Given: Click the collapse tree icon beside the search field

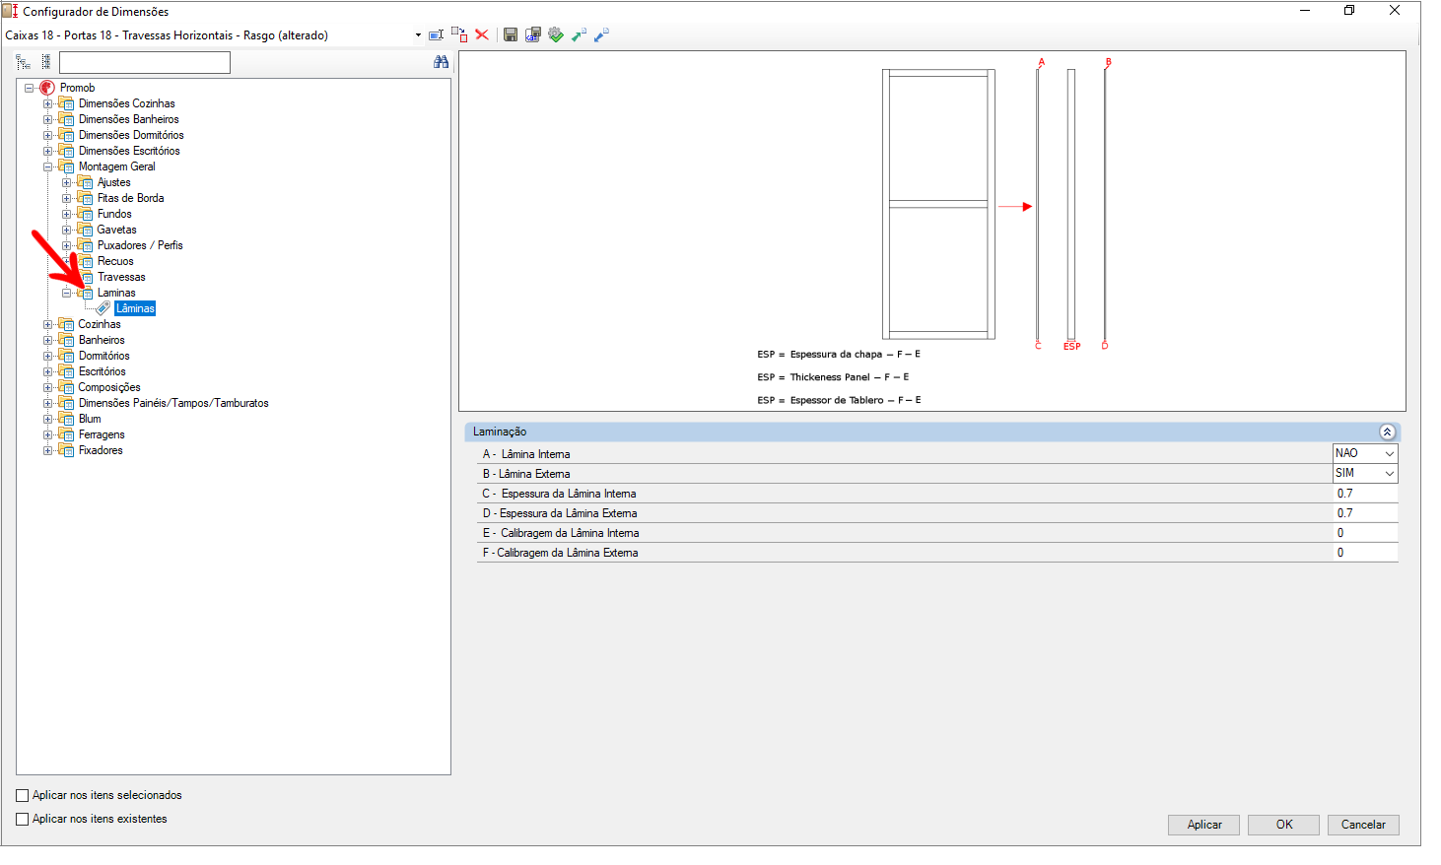Looking at the screenshot, I should point(45,62).
